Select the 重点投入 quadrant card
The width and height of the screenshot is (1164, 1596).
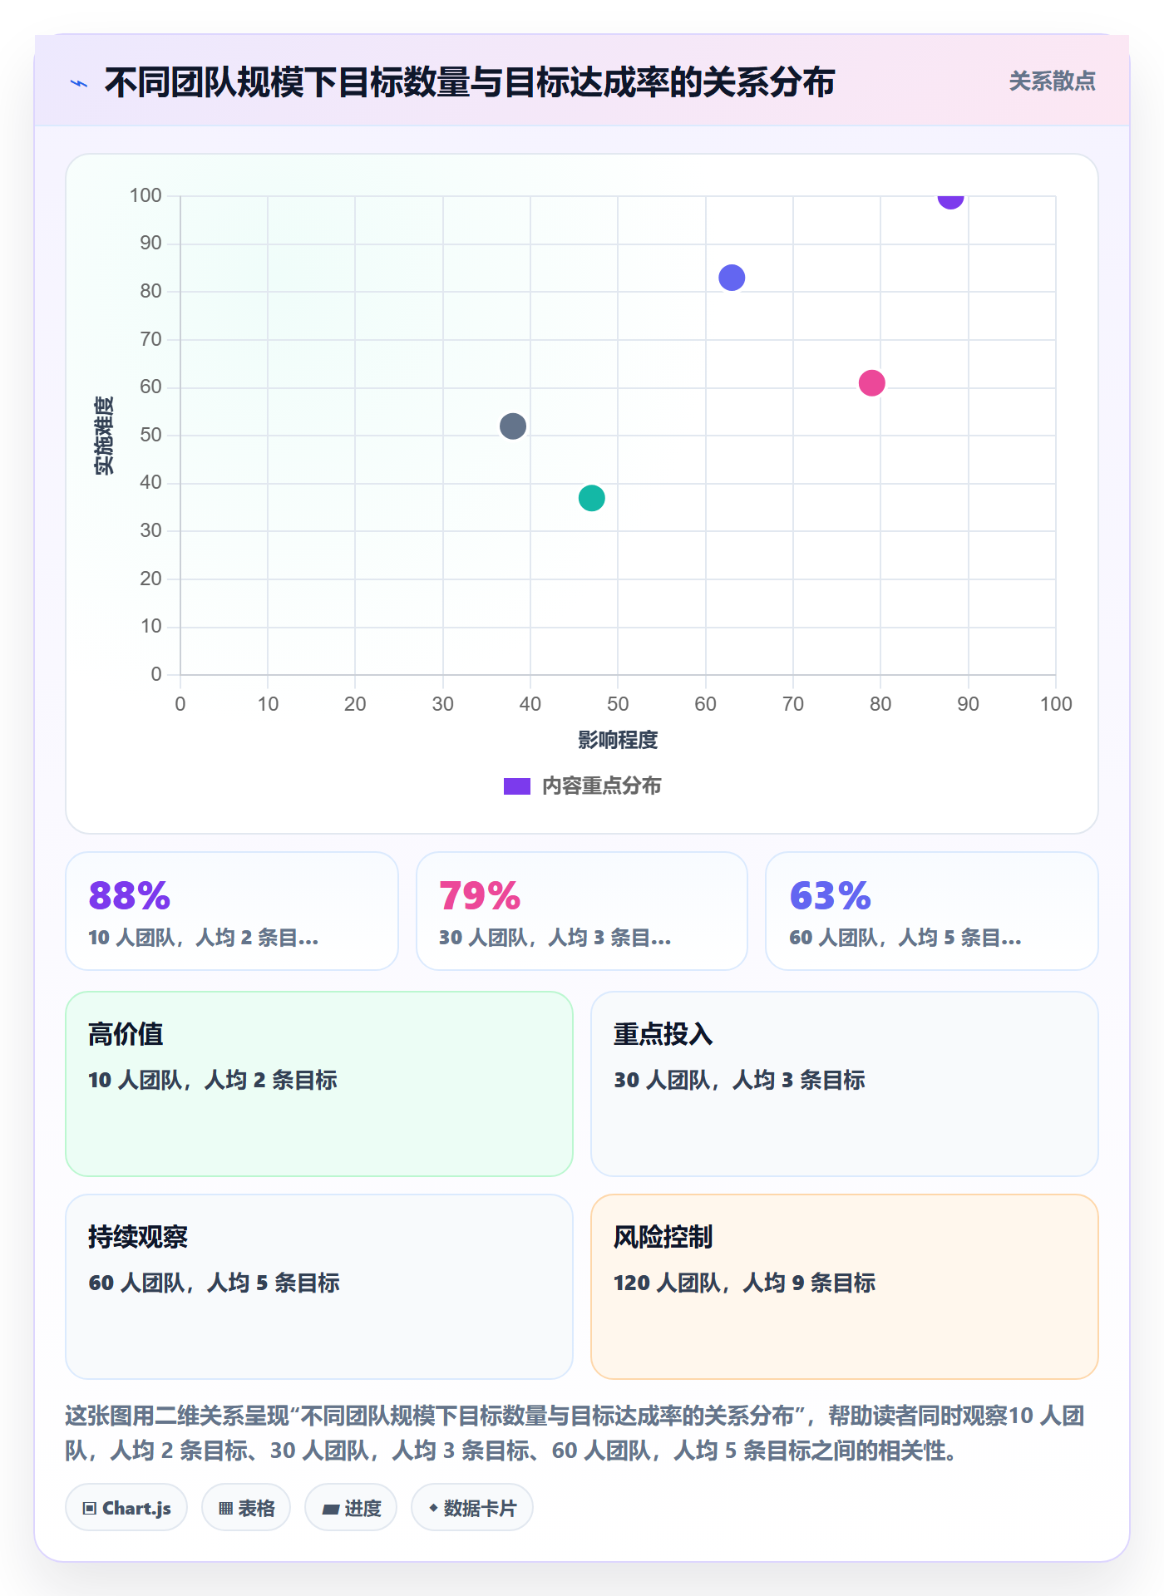point(845,1084)
